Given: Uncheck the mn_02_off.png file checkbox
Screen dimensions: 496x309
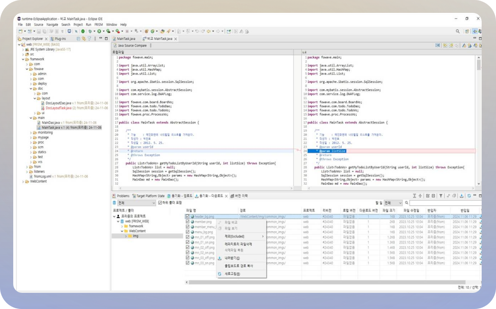Looking at the screenshot, I should pos(188,248).
